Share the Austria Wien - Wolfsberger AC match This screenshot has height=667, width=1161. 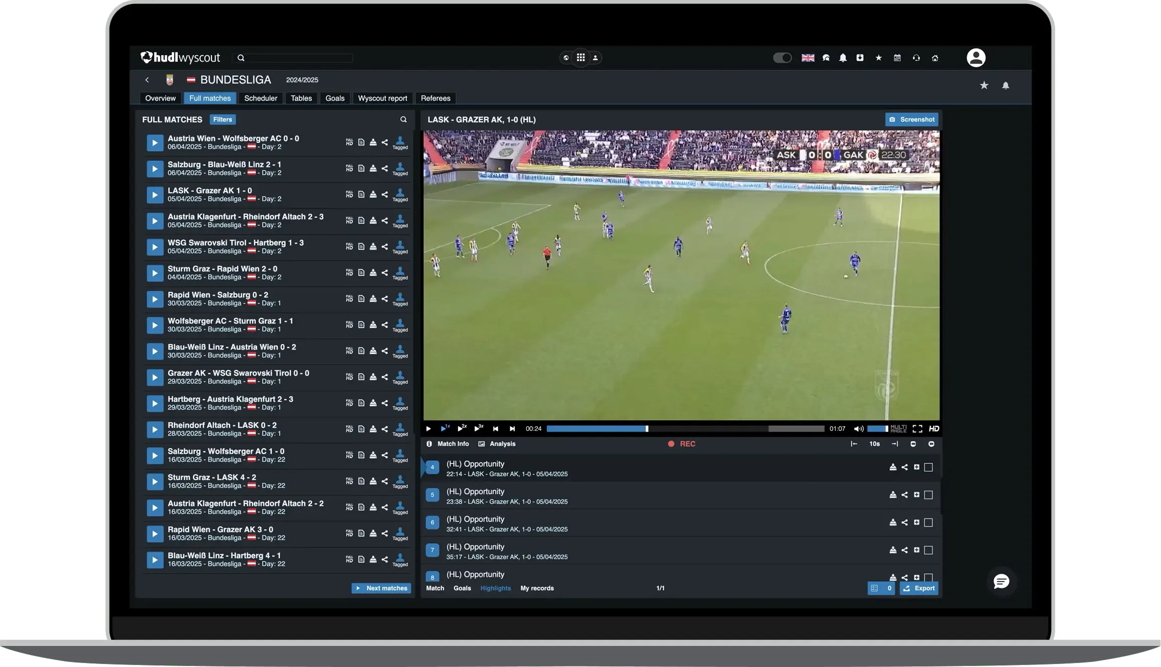pos(385,142)
